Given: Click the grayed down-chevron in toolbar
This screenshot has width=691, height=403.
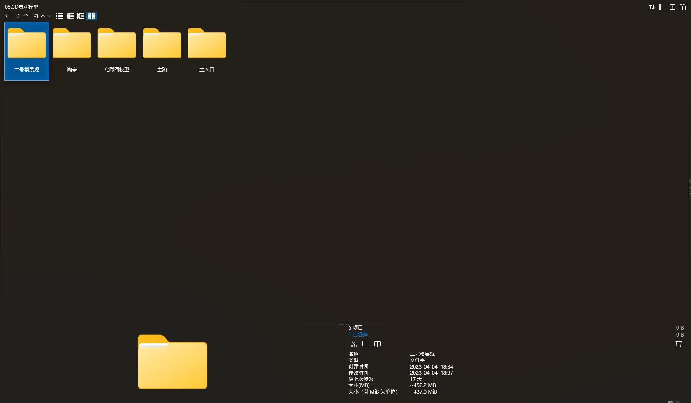Looking at the screenshot, I should click(x=49, y=16).
